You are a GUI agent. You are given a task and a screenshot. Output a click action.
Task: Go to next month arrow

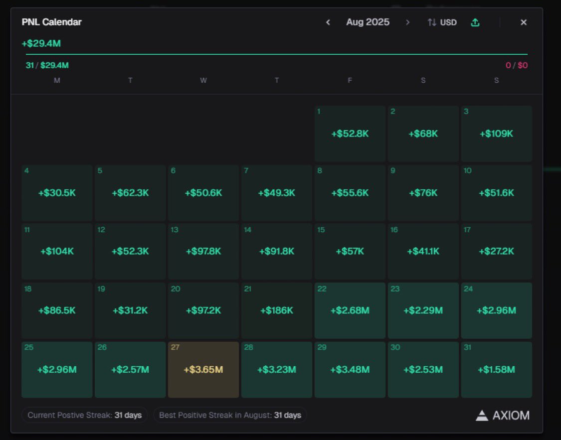click(x=407, y=22)
